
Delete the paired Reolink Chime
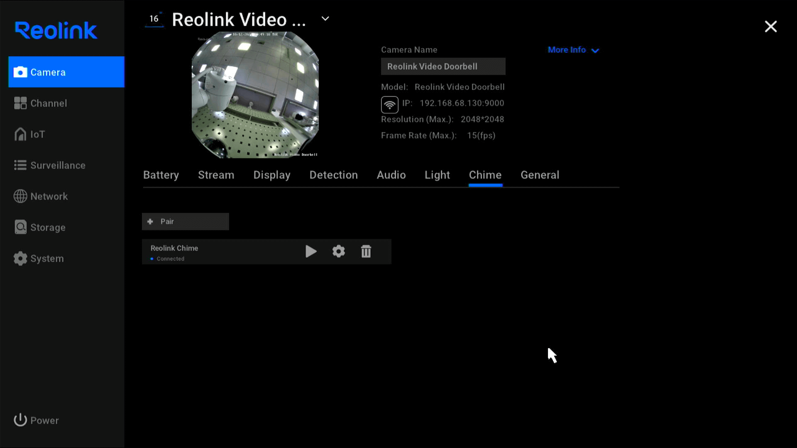[x=366, y=252]
